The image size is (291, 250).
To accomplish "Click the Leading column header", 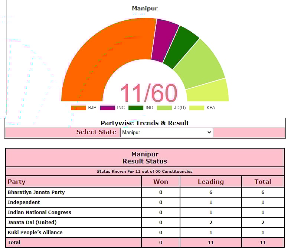I will click(x=210, y=182).
